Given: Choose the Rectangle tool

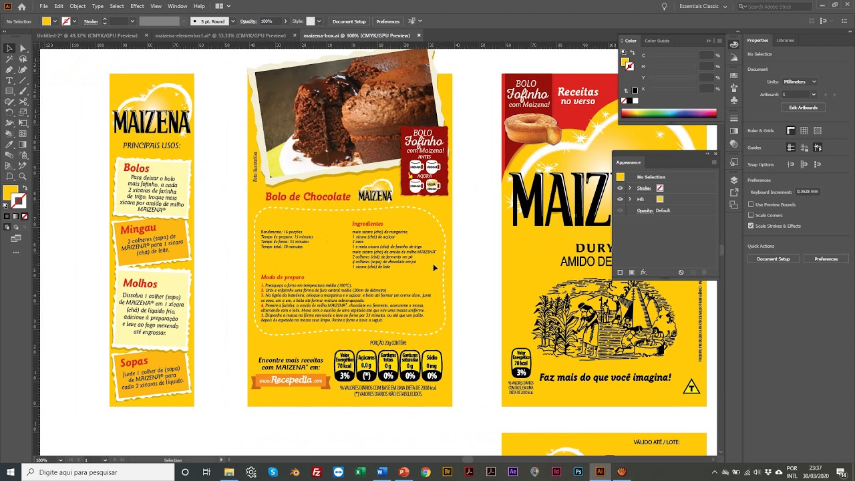Looking at the screenshot, I should (x=9, y=91).
